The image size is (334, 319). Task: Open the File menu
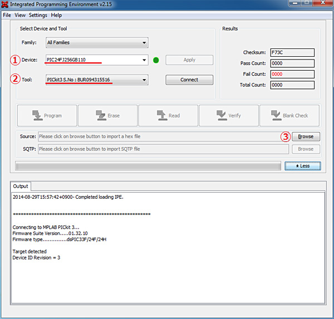click(x=7, y=15)
